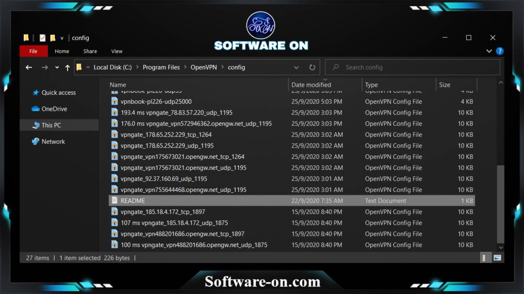Click '27 items' in status bar

pos(38,258)
